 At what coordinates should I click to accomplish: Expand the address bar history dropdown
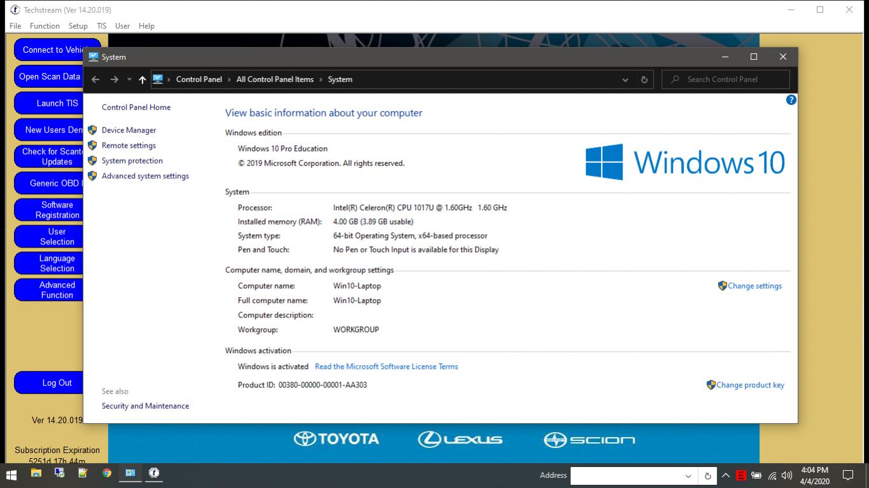625,80
